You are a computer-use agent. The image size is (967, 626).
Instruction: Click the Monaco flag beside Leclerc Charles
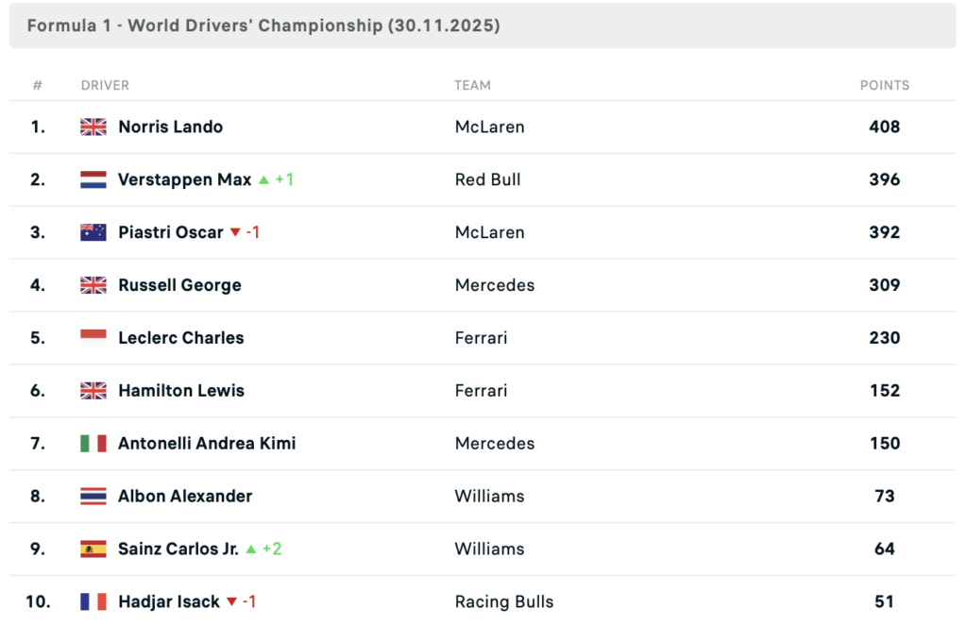tap(93, 338)
